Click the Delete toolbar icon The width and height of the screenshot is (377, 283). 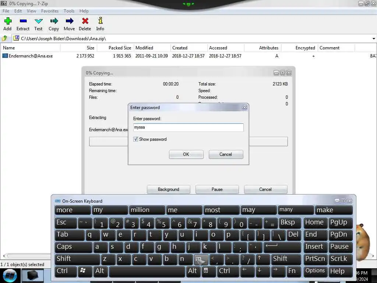(x=85, y=21)
